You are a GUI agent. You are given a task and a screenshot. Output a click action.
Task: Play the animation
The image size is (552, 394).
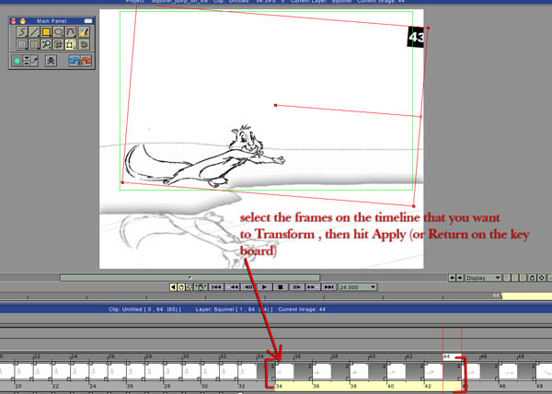(264, 287)
